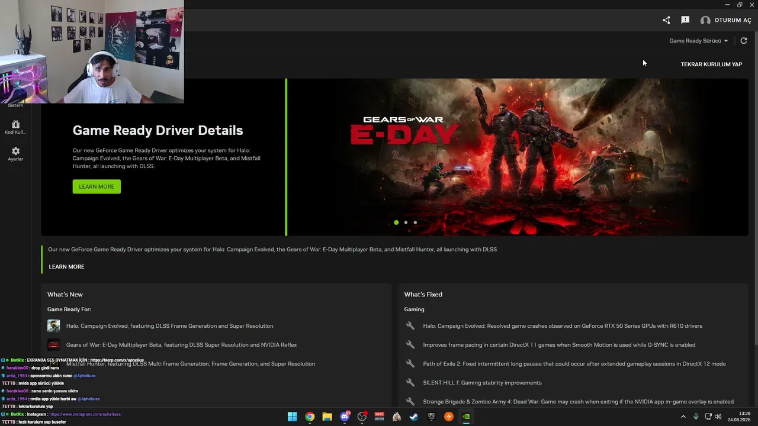Click the 'Gaming' subheading
This screenshot has height=426, width=758.
click(x=415, y=309)
